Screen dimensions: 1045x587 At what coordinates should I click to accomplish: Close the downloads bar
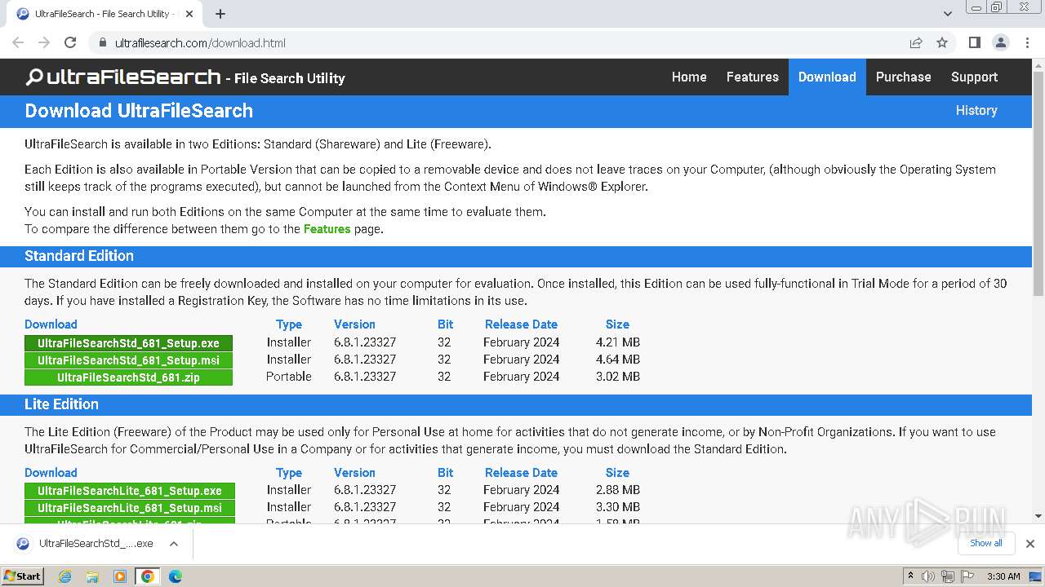pyautogui.click(x=1030, y=544)
